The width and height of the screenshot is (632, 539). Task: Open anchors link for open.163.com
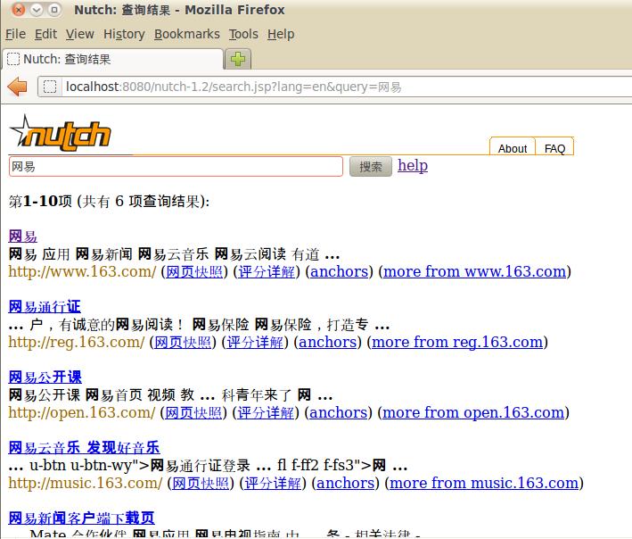point(338,412)
